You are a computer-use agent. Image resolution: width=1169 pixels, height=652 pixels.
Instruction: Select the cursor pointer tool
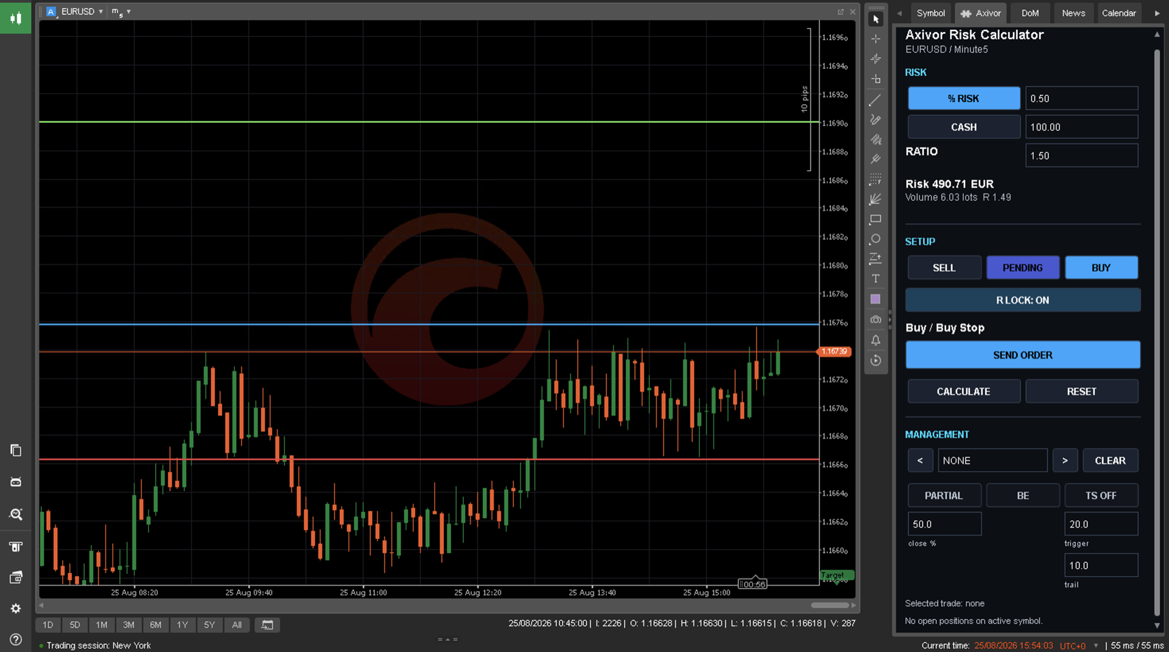pyautogui.click(x=876, y=19)
